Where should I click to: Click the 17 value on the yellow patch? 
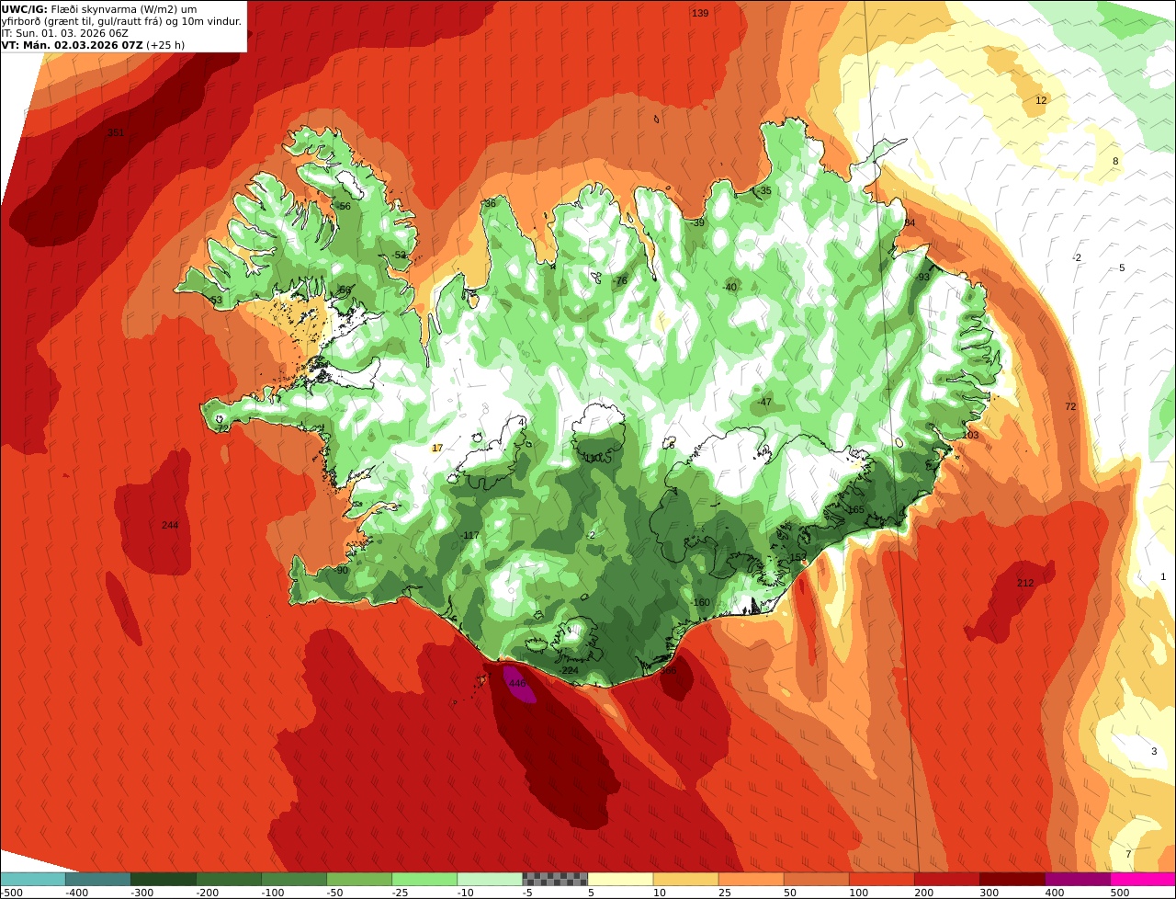(437, 448)
